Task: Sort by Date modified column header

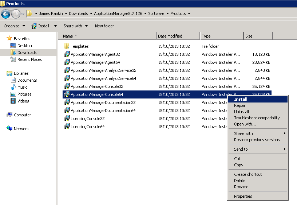Action: [178, 36]
